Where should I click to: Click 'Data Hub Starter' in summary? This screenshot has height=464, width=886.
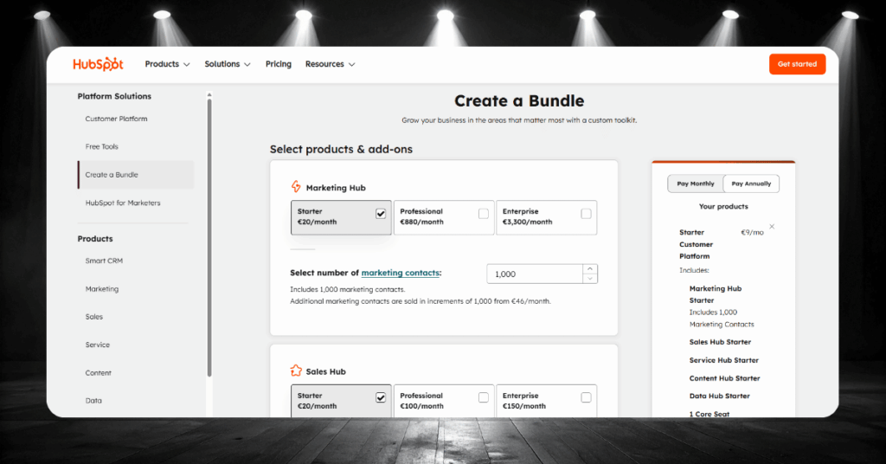point(719,396)
